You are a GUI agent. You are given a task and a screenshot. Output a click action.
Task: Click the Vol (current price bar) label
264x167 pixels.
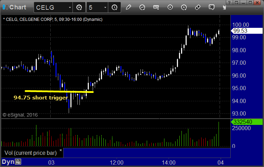coord(31,153)
